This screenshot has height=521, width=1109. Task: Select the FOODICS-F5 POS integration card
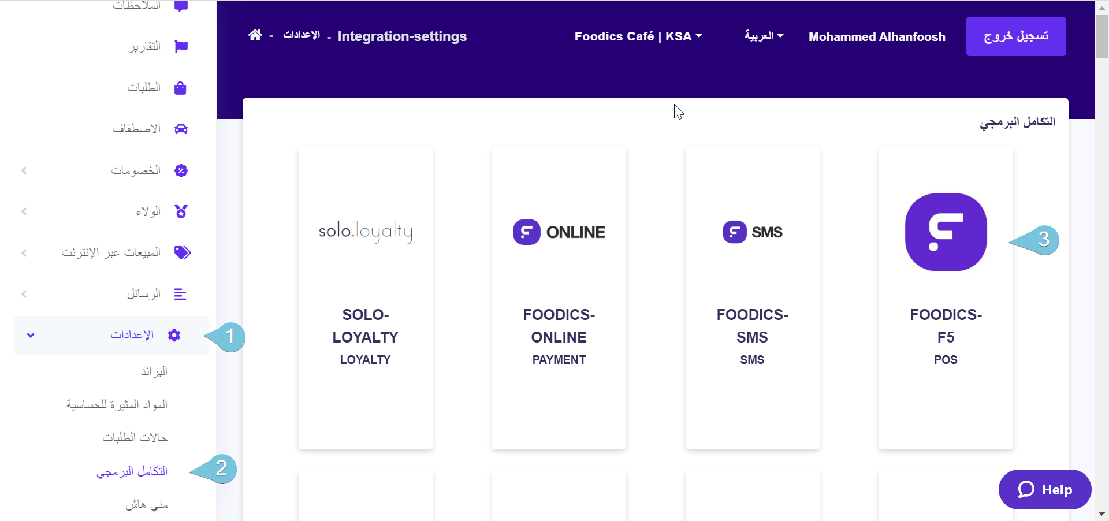[946, 297]
